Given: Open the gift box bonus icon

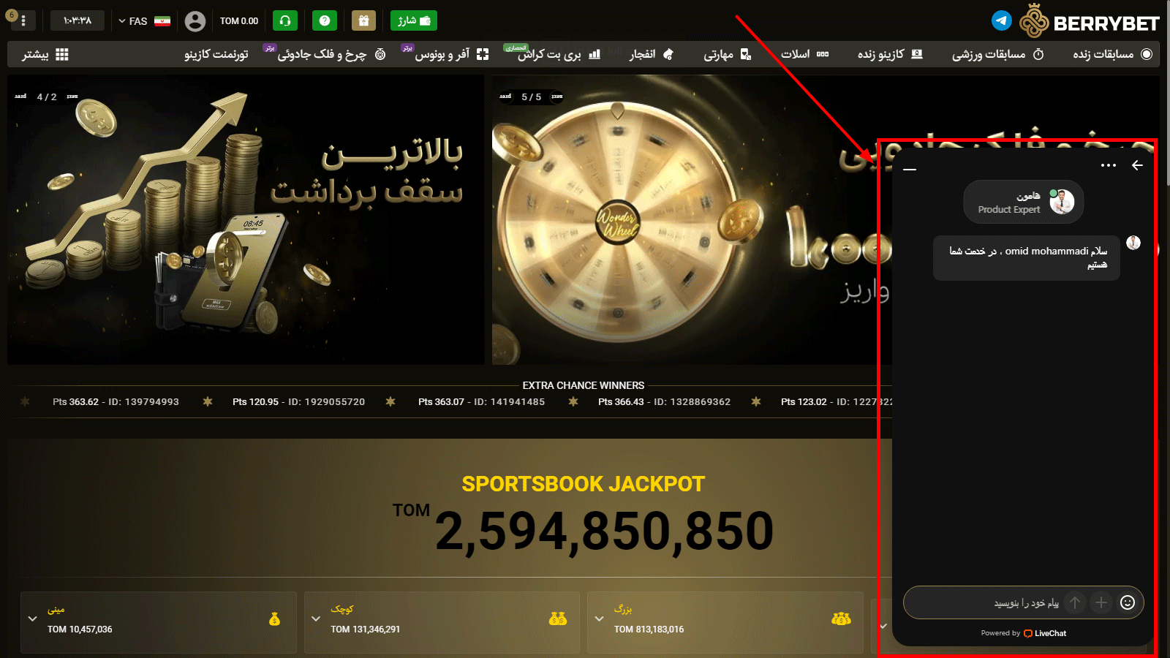Looking at the screenshot, I should tap(363, 20).
